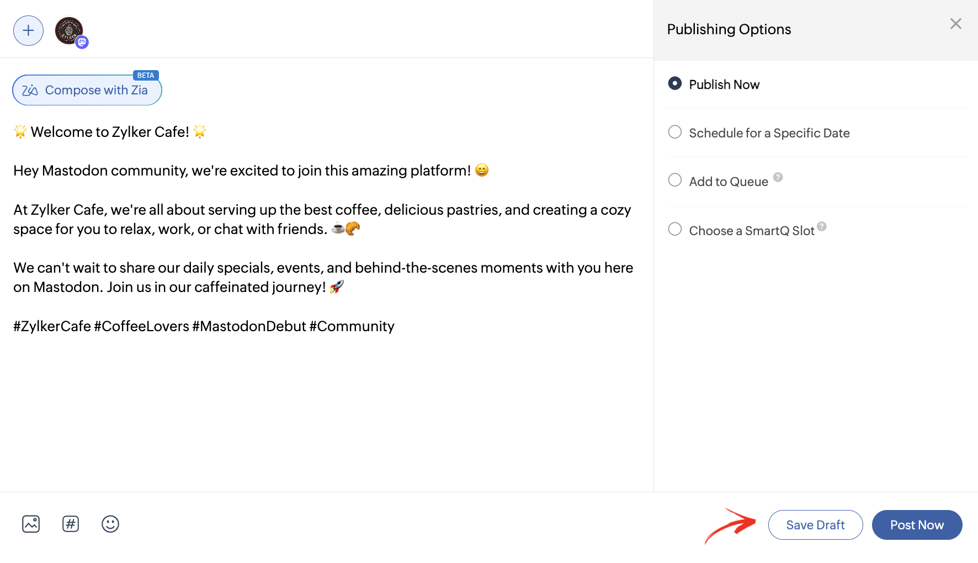Pick the Choose a SmartQ Slot option

pos(674,229)
